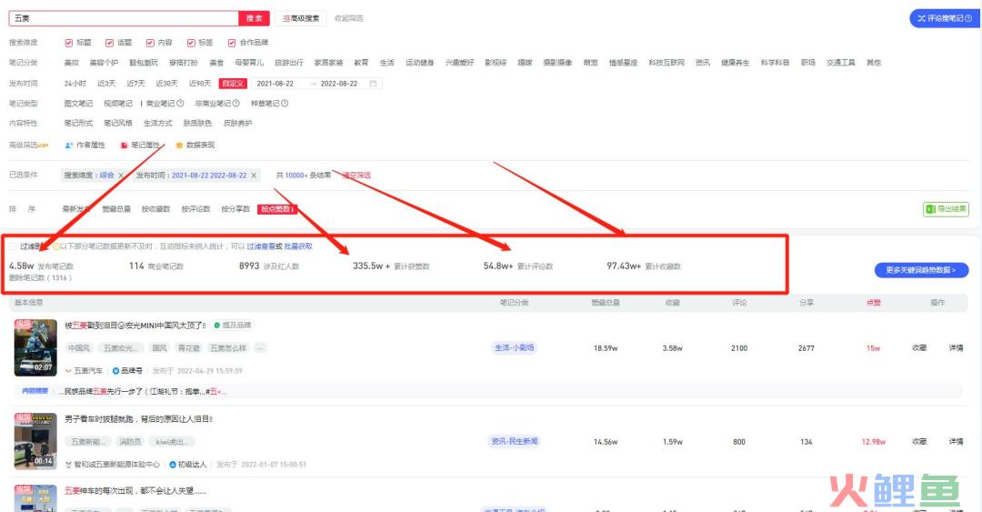Click the 资讯-民生新闻 category label
Image resolution: width=982 pixels, height=512 pixels.
(514, 441)
